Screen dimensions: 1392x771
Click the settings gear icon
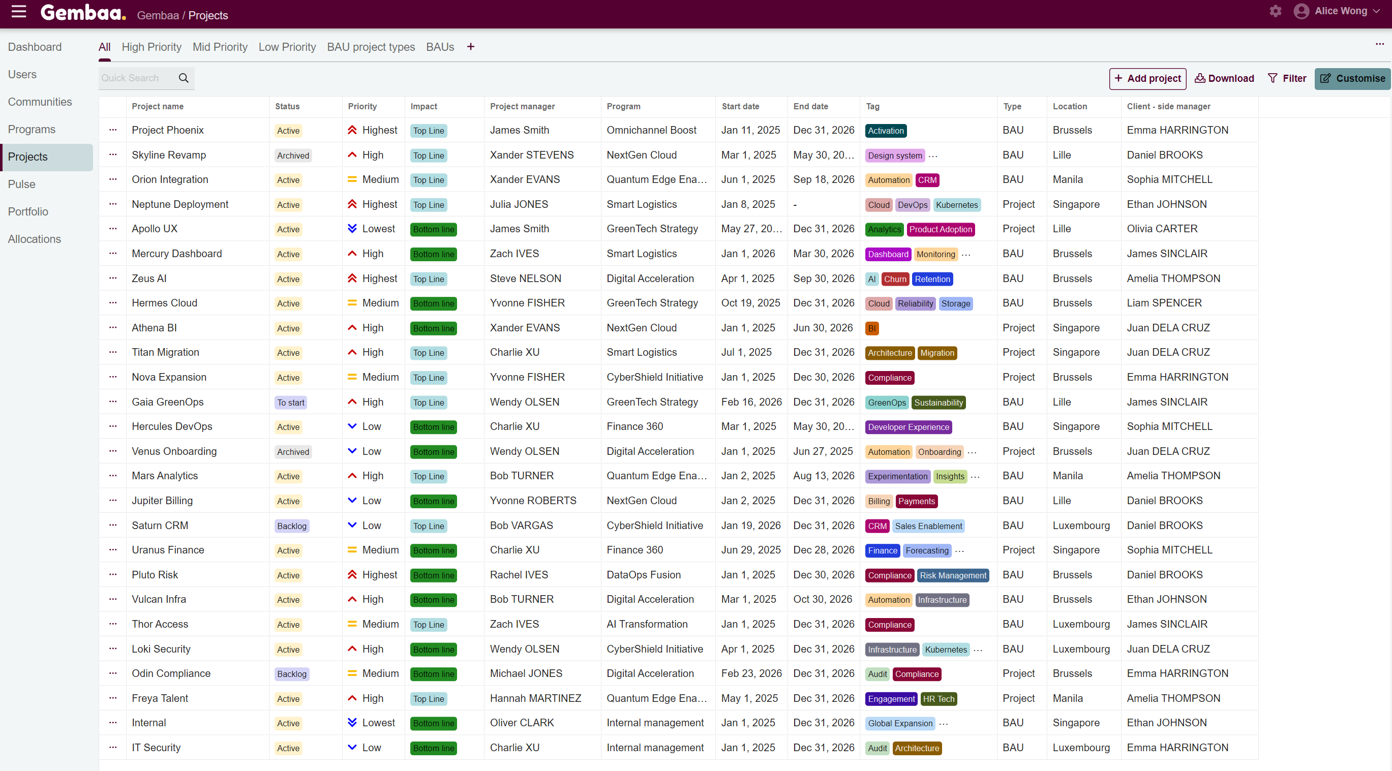click(1275, 11)
